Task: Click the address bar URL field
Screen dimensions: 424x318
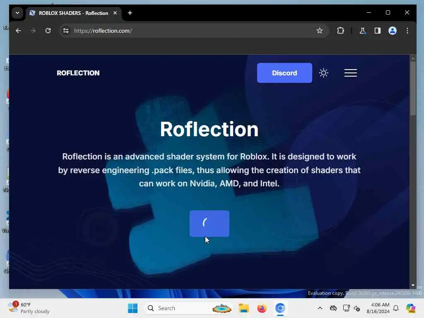Action: pyautogui.click(x=193, y=31)
